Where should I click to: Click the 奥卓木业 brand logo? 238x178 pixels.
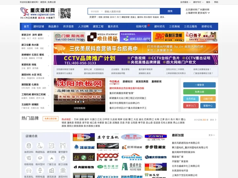[132, 167]
